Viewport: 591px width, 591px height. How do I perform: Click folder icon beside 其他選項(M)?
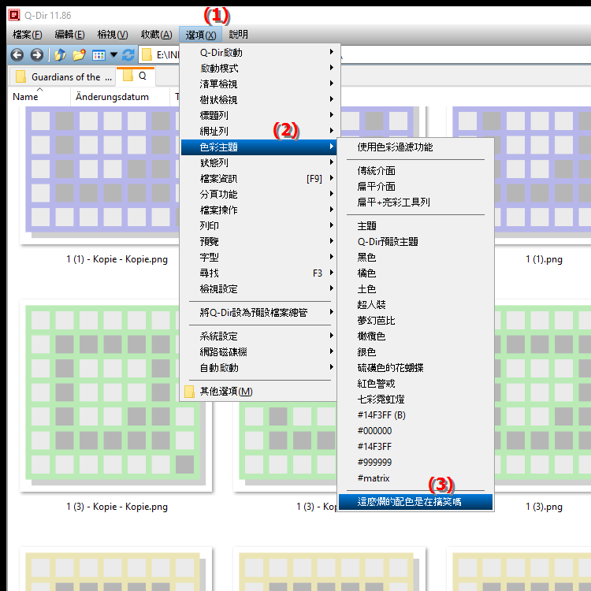coord(190,392)
